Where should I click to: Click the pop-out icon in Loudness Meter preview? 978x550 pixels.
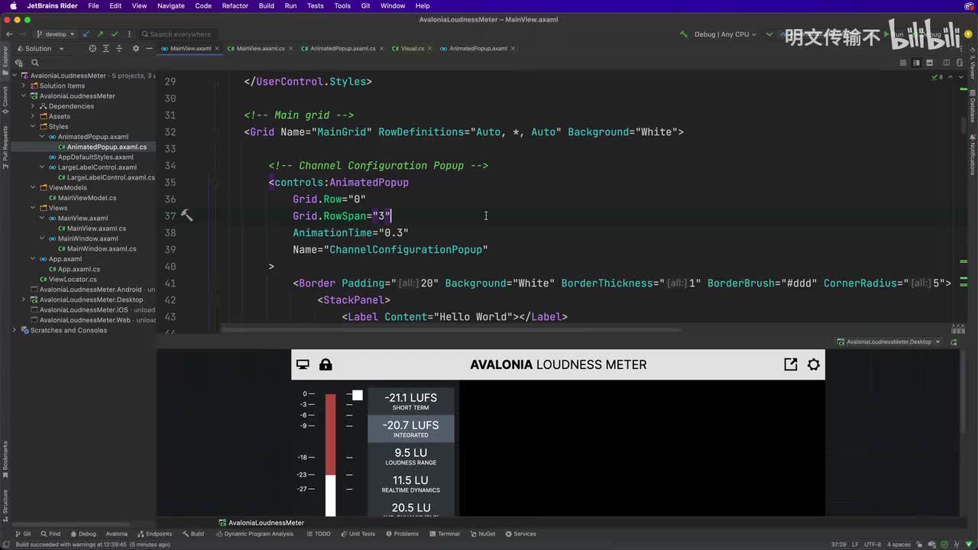(x=791, y=364)
